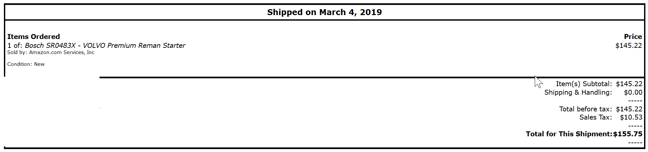Click the "Sales Tax:" label
This screenshot has height=152, width=648.
pyautogui.click(x=595, y=117)
